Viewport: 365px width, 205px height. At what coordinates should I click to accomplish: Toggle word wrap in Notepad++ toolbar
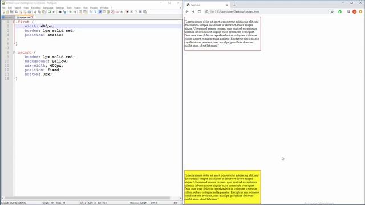pos(91,12)
